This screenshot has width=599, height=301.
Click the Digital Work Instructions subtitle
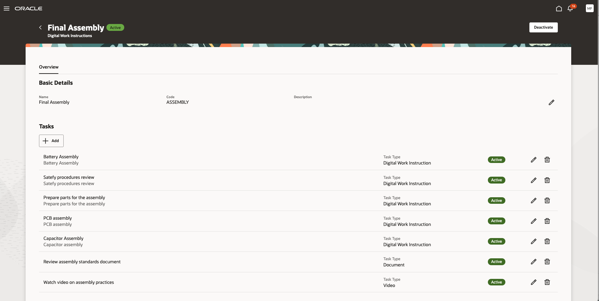pyautogui.click(x=70, y=36)
